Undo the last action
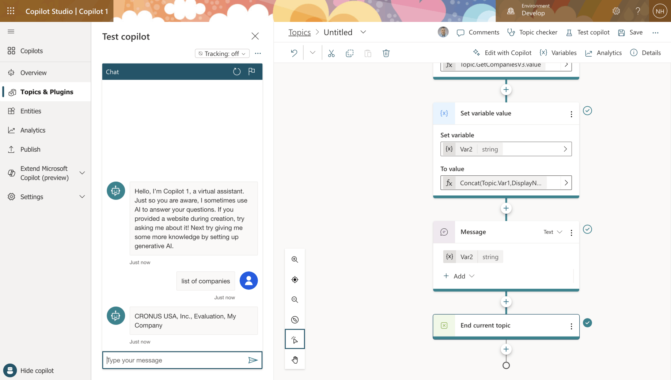Viewport: 671px width, 380px height. [294, 53]
